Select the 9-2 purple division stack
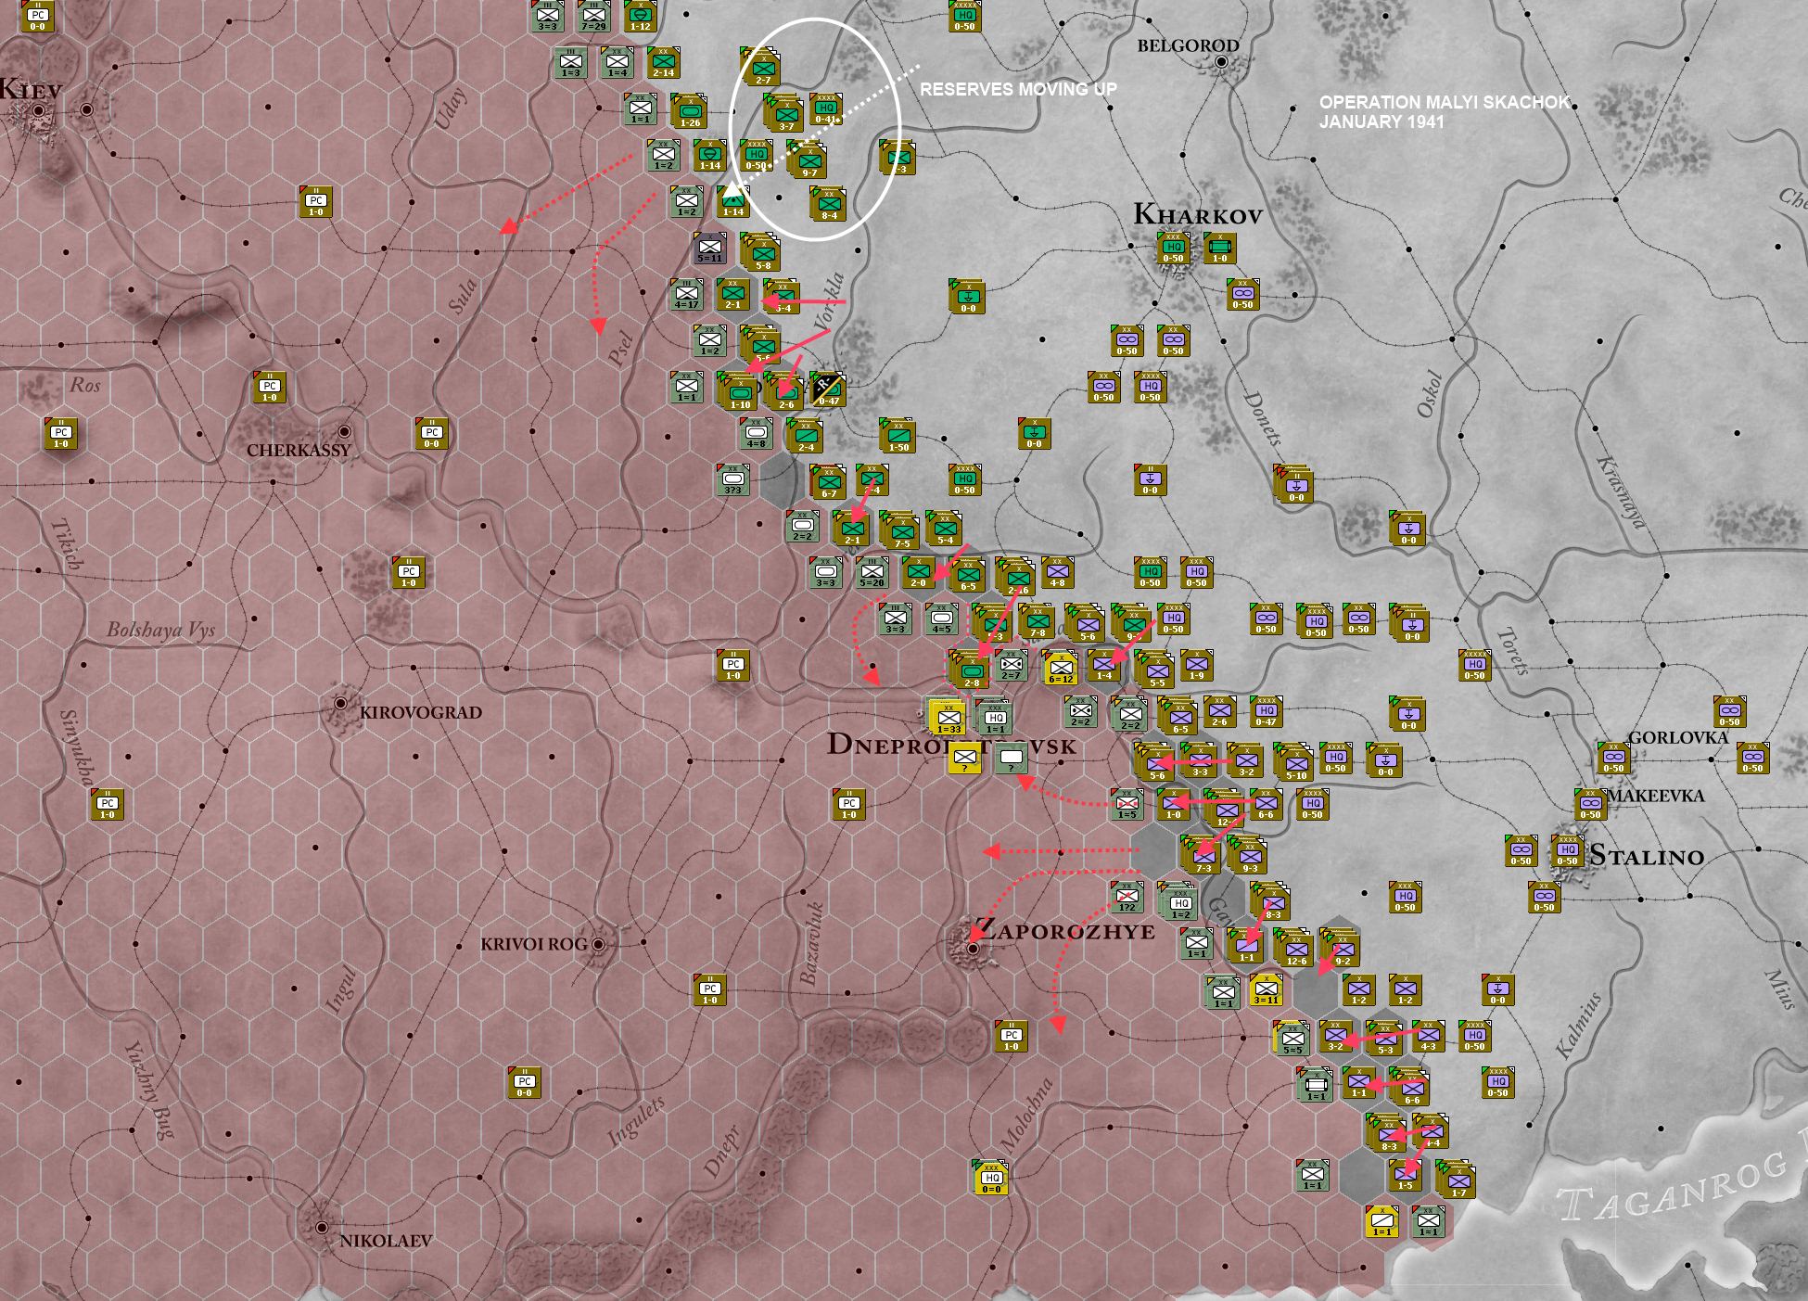The width and height of the screenshot is (1808, 1301). pos(1341,948)
